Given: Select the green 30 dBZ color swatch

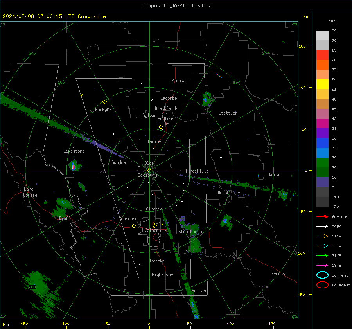Looking at the screenshot, I should [x=322, y=163].
